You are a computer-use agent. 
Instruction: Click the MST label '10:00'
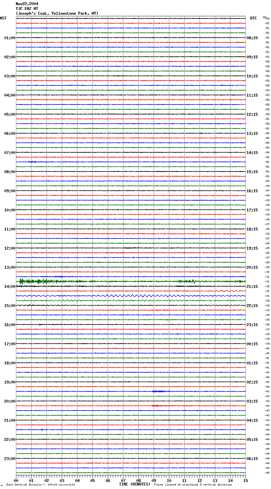tap(10, 210)
